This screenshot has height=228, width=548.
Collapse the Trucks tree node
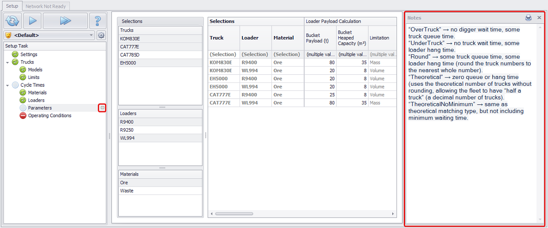pyautogui.click(x=8, y=62)
